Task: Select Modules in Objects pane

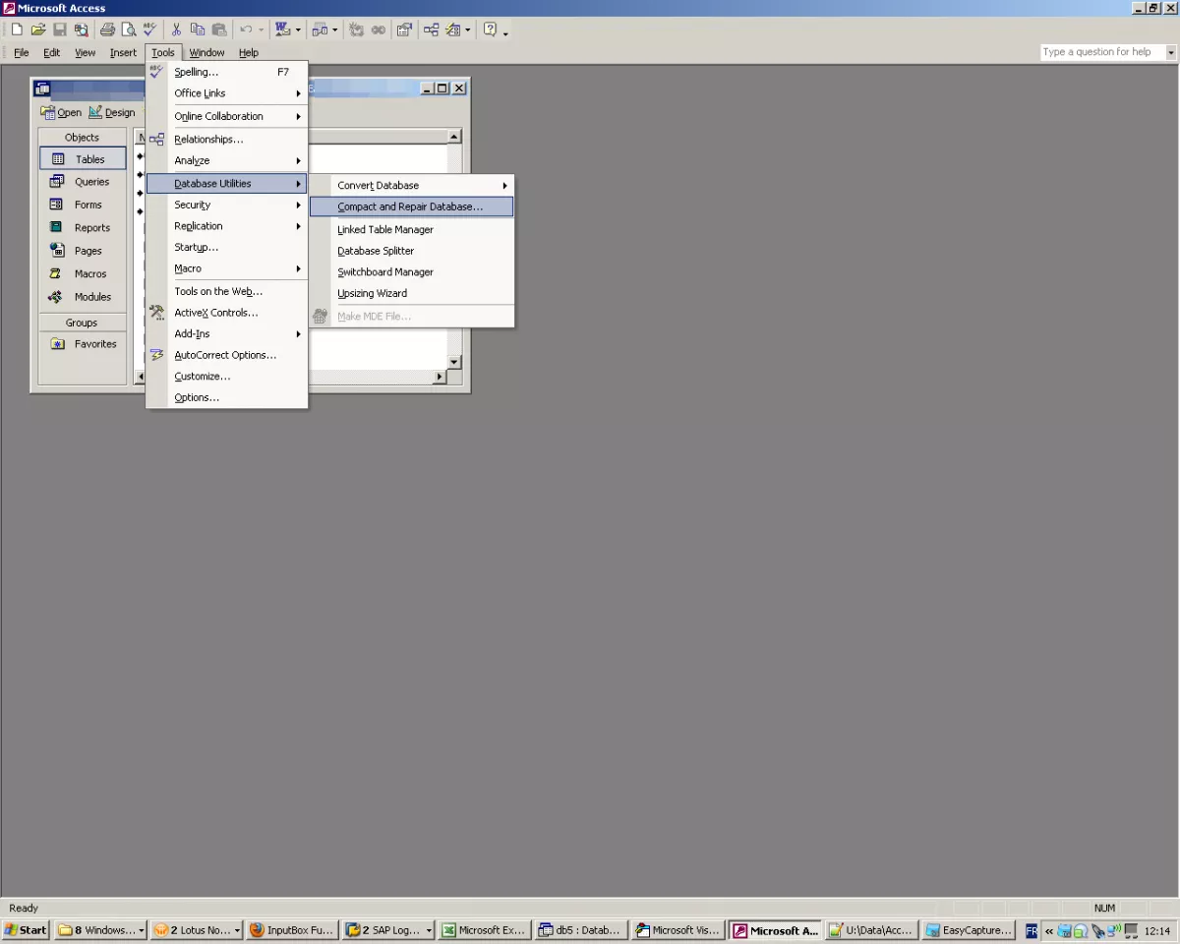Action: coord(84,297)
